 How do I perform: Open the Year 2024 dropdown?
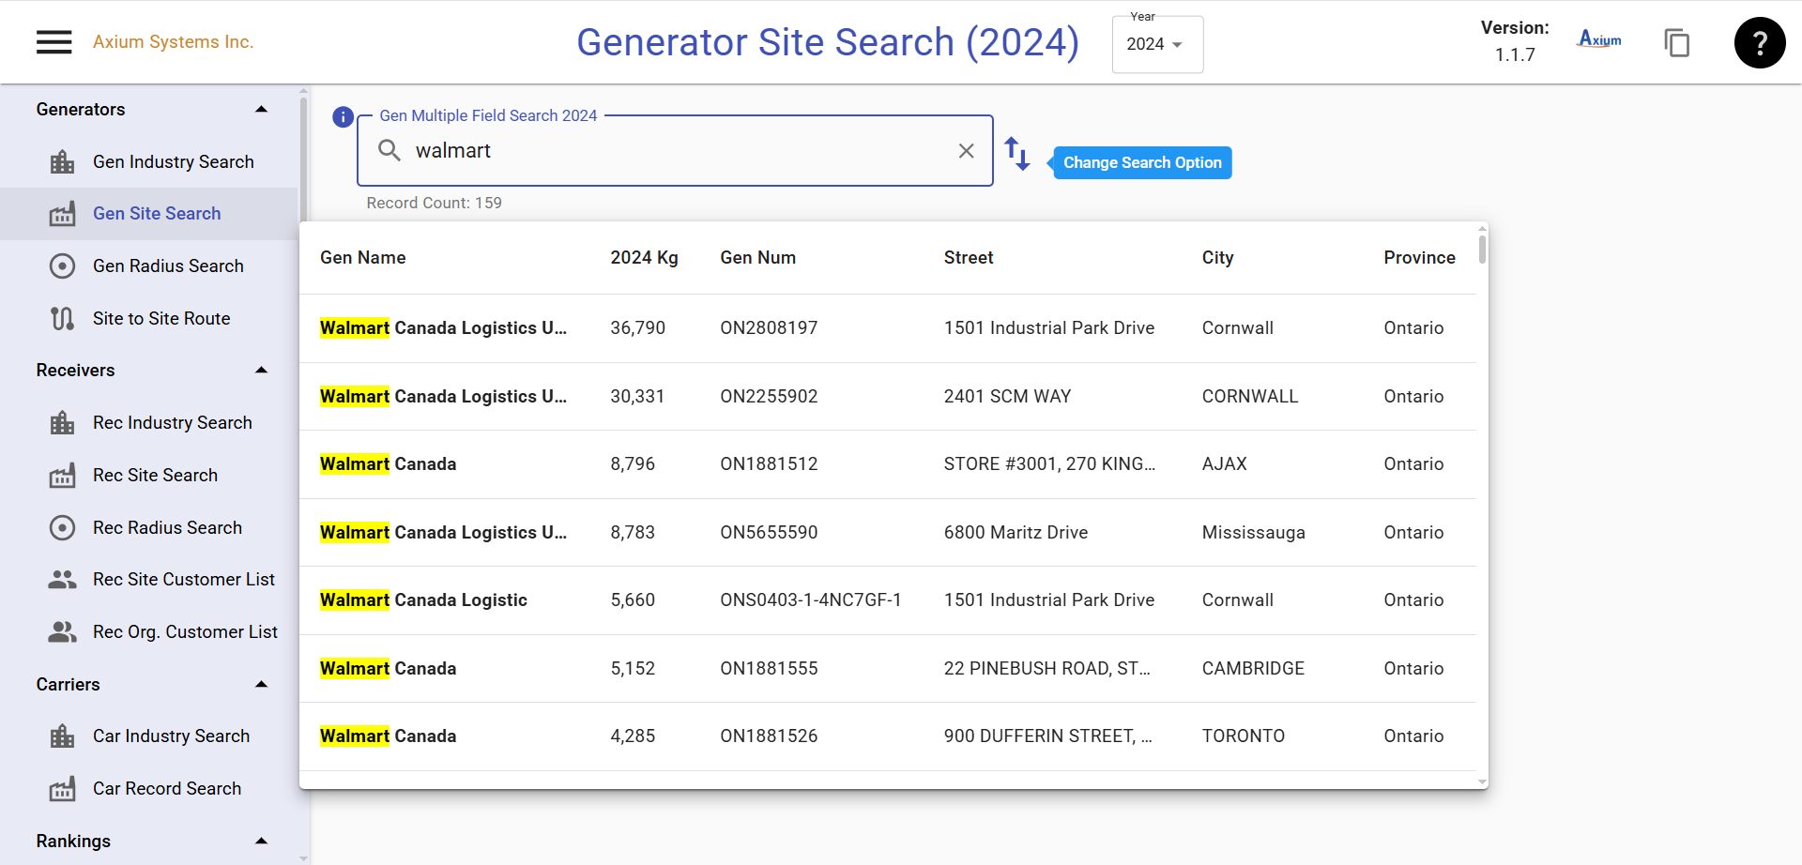pos(1157,44)
